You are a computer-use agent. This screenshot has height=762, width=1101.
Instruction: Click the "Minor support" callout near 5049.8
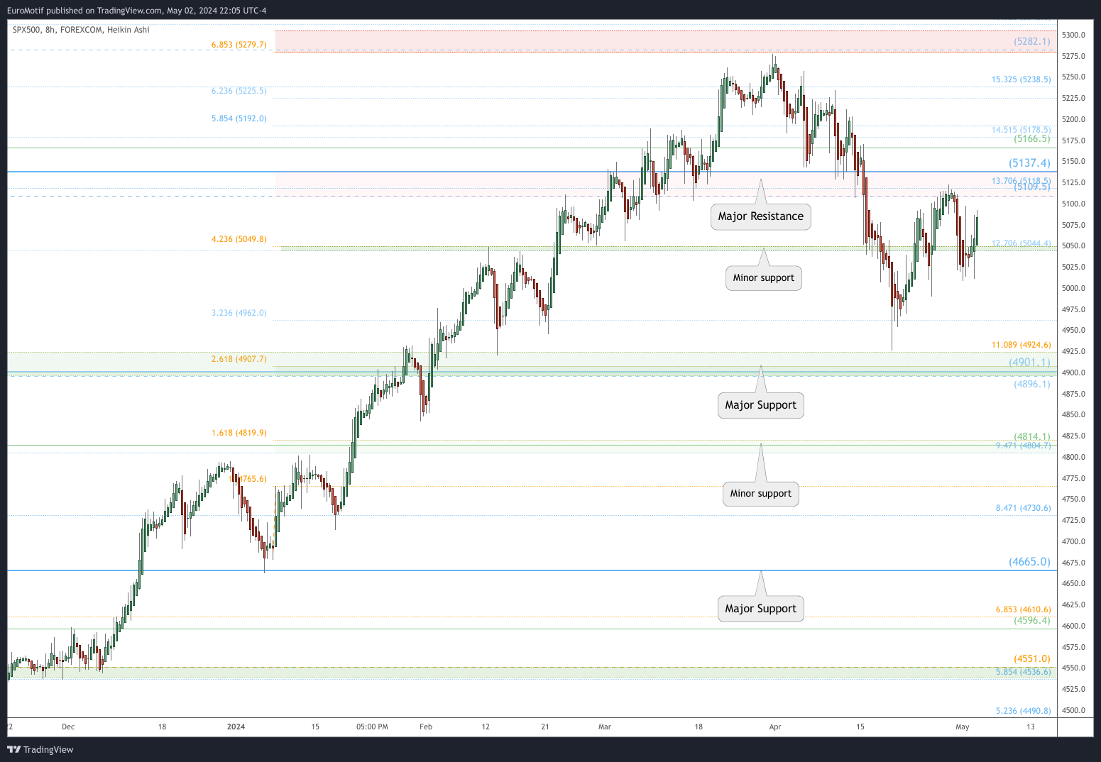[x=764, y=278]
